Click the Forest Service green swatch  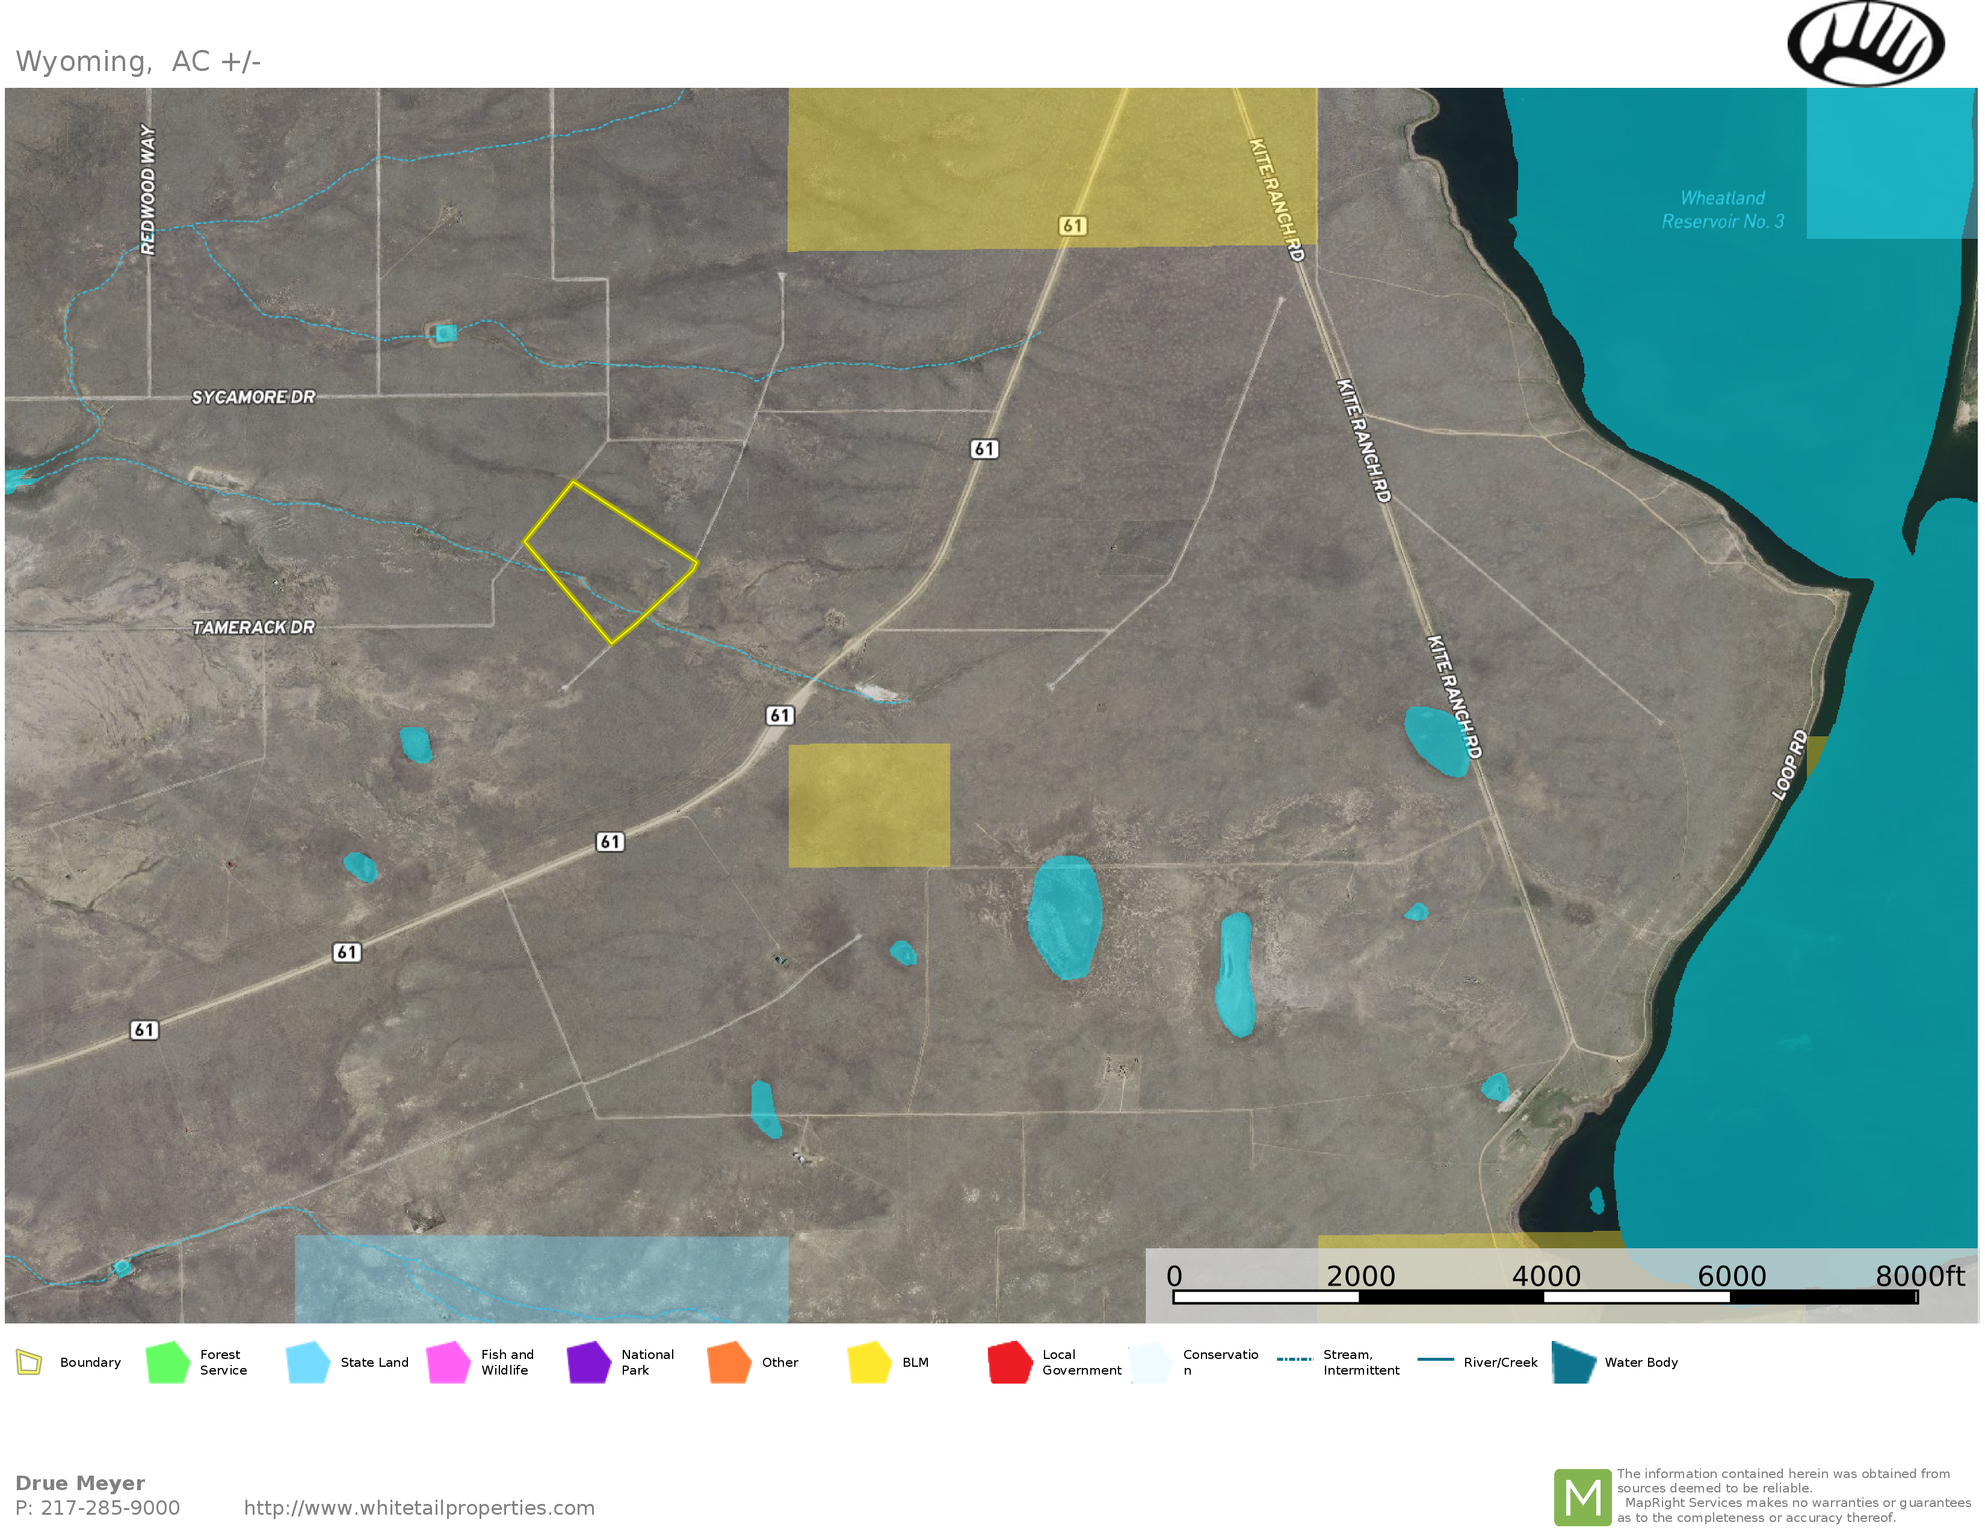[167, 1362]
